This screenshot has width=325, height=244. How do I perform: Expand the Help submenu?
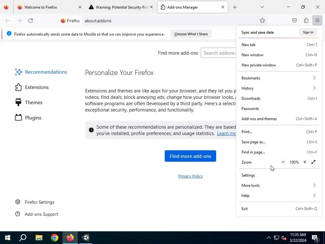pos(279,196)
